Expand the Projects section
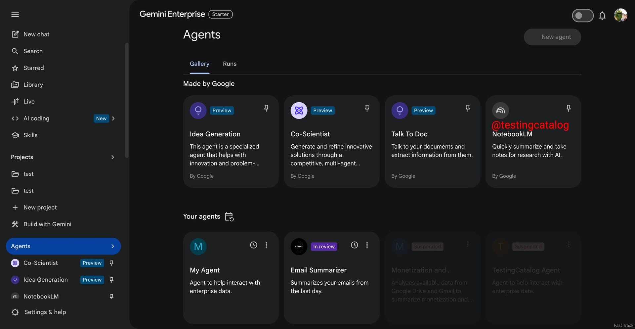The height and width of the screenshot is (329, 635). pyautogui.click(x=112, y=157)
